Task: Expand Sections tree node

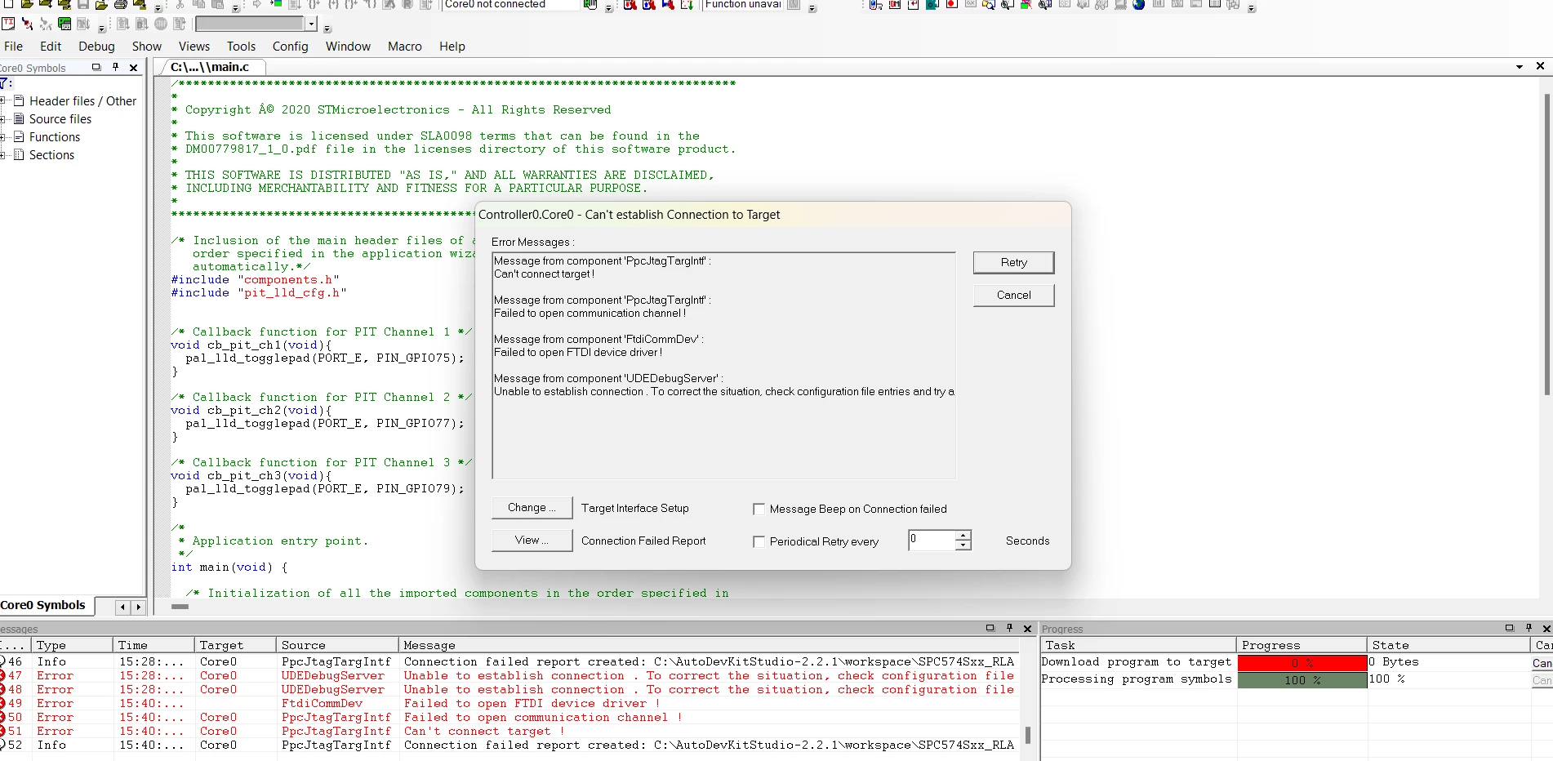Action: [x=3, y=155]
